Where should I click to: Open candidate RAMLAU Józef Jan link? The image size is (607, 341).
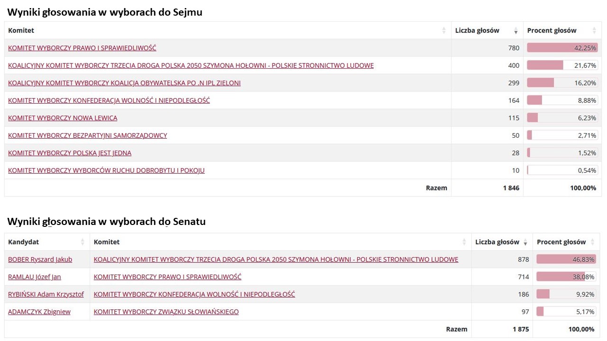[35, 277]
